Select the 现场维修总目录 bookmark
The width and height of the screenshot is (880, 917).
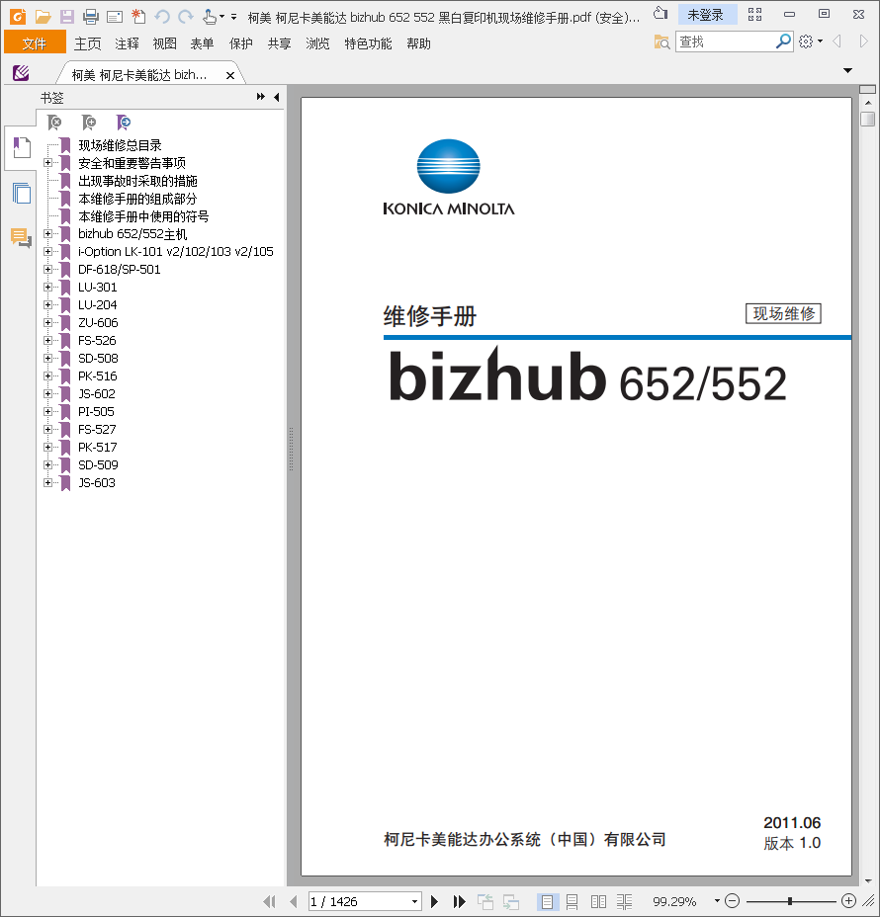[x=120, y=145]
